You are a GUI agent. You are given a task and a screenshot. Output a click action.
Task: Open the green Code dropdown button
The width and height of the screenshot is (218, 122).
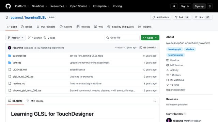pos(150,38)
